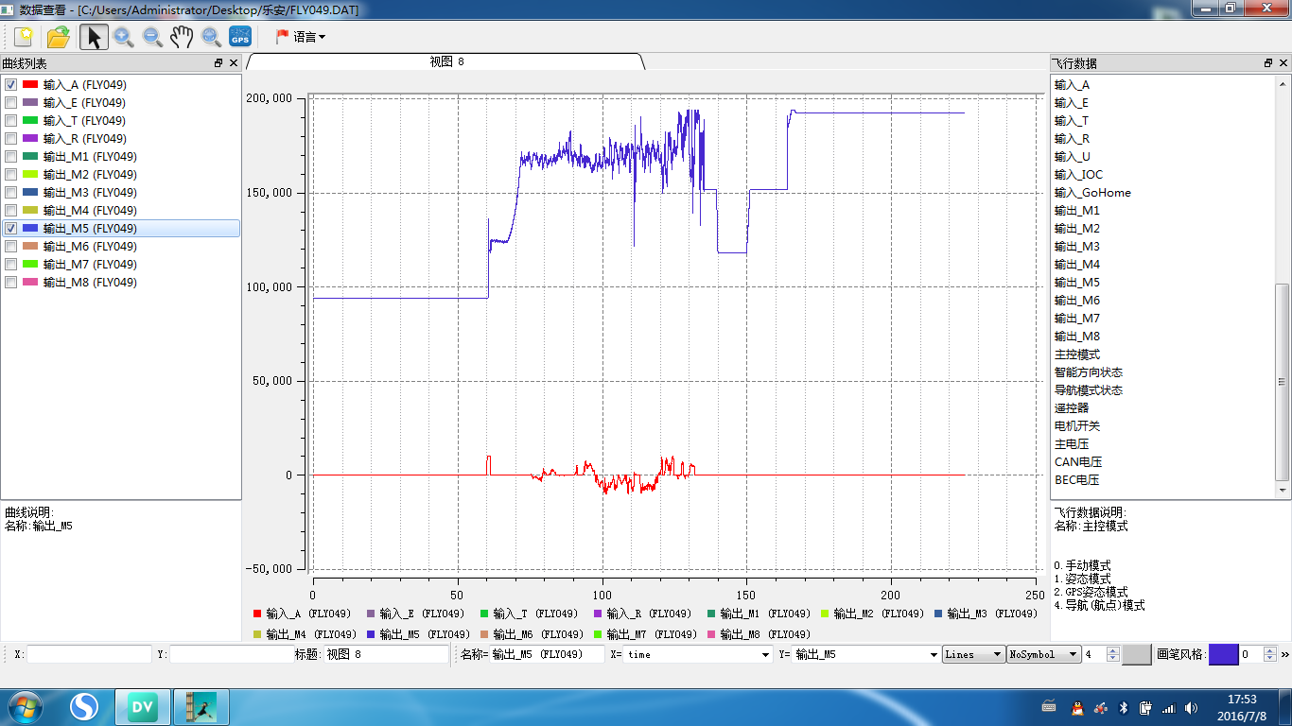This screenshot has height=726, width=1292.
Task: Click the network signal tray icon
Action: point(1168,707)
